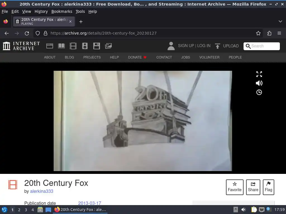Open the Software floppy disk icon
286x214 pixels.
click(96, 46)
